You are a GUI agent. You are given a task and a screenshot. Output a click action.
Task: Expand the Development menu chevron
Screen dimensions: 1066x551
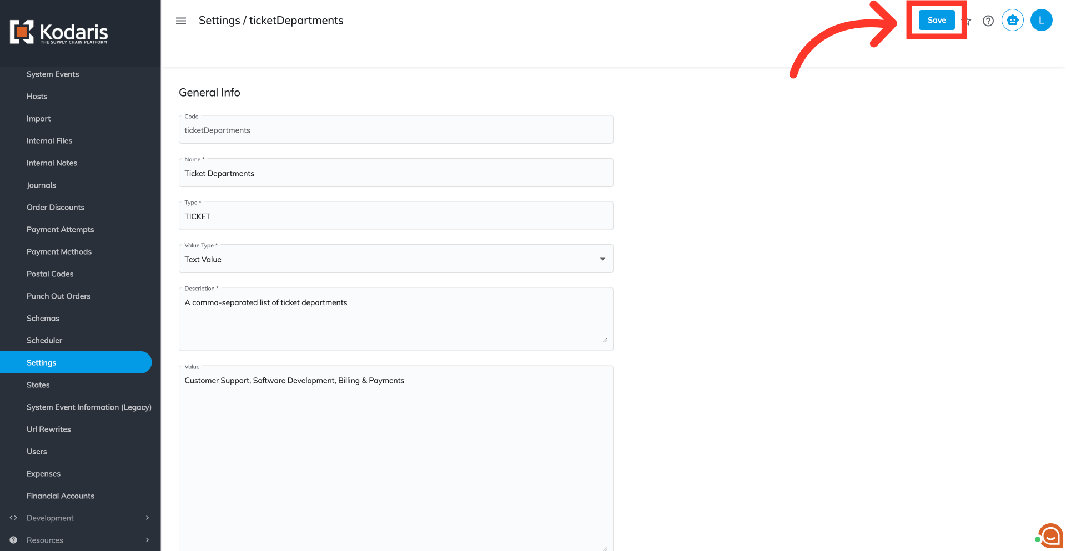pos(147,518)
